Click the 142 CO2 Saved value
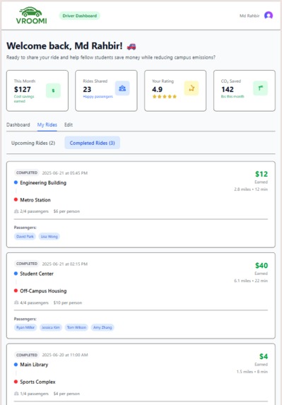 [x=228, y=89]
